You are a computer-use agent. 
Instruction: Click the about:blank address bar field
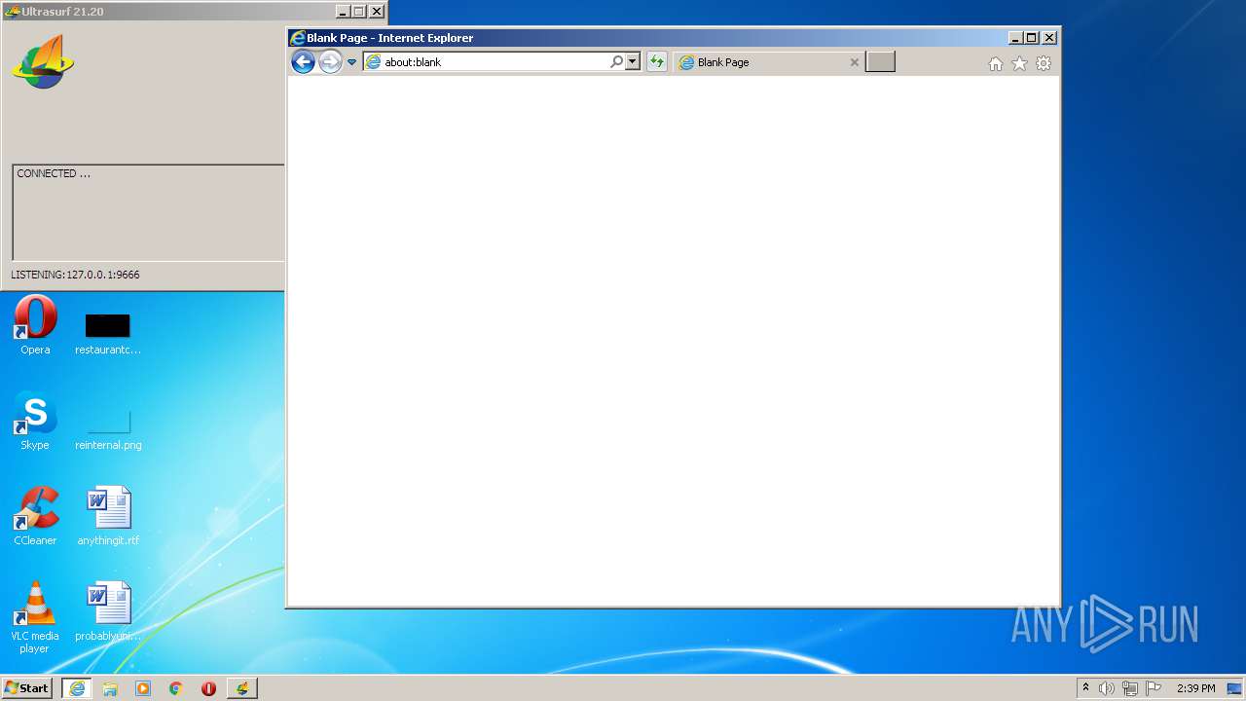pyautogui.click(x=495, y=62)
